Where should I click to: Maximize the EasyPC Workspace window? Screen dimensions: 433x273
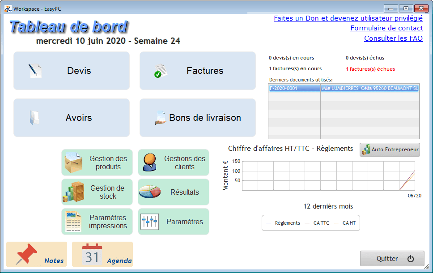point(406,9)
